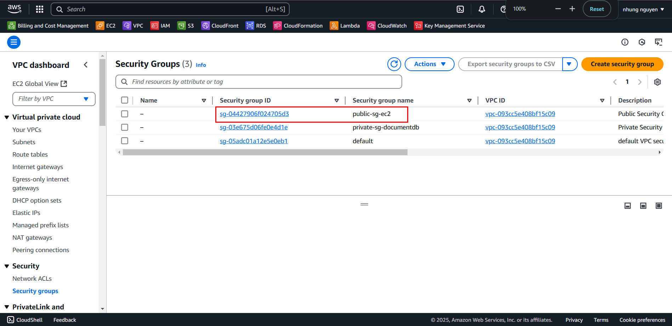Open the IAM service shortcut
672x326 pixels.
(160, 26)
